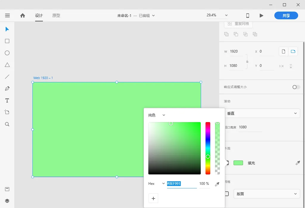Select the Zoom magnifier tool
305x208 pixels.
point(7,124)
